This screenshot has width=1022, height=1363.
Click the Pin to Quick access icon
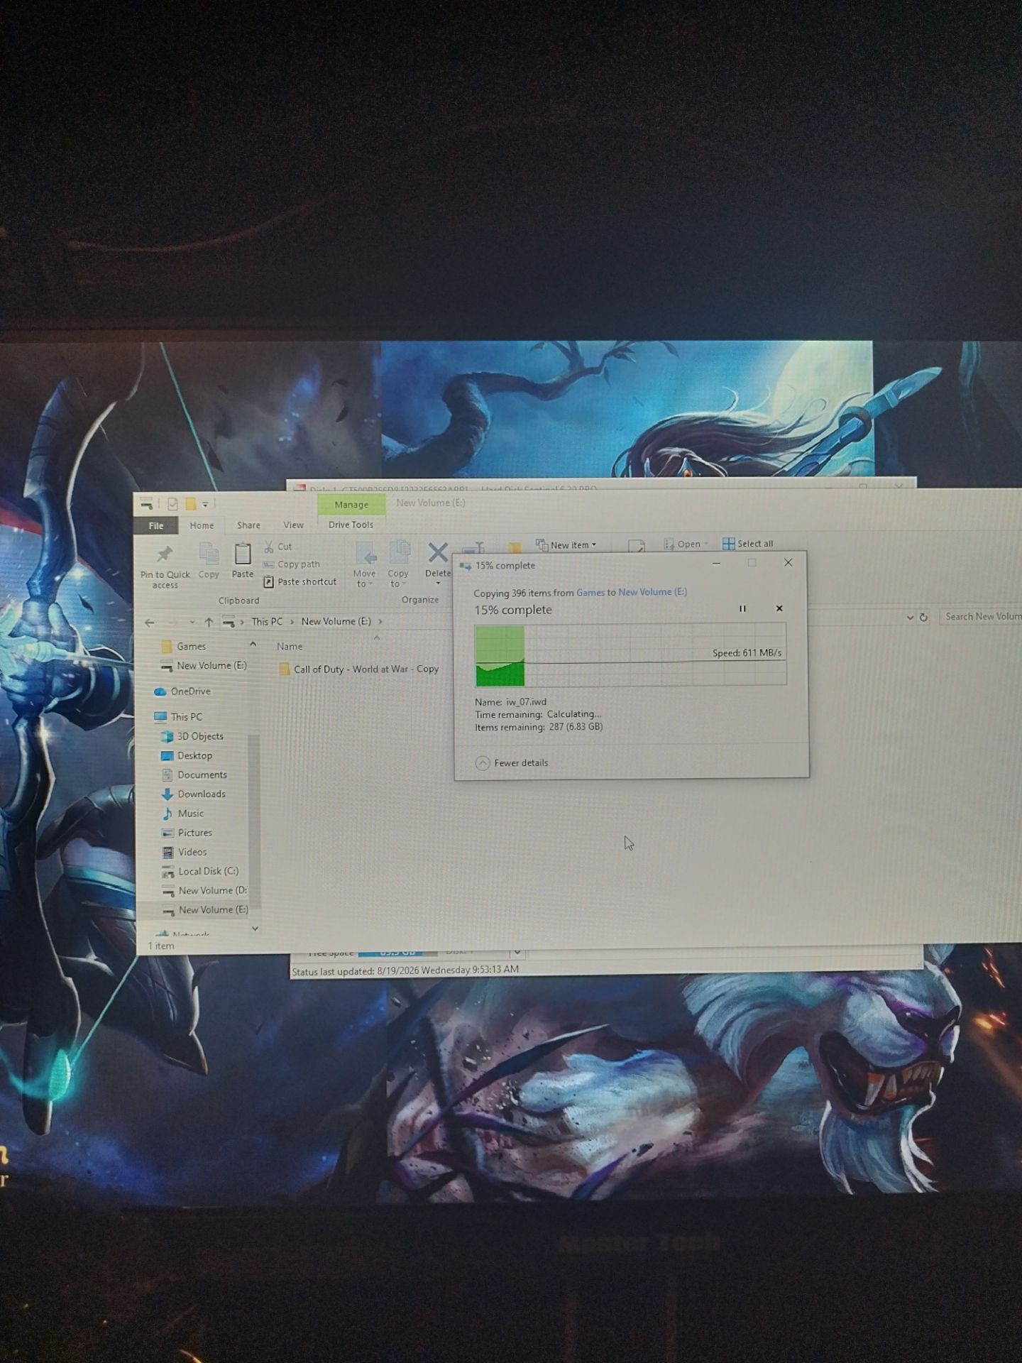click(x=165, y=554)
